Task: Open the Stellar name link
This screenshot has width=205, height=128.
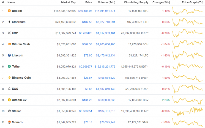Action: [x=16, y=111]
